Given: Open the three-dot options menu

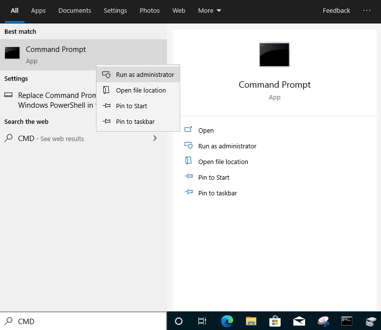Looking at the screenshot, I should [367, 11].
